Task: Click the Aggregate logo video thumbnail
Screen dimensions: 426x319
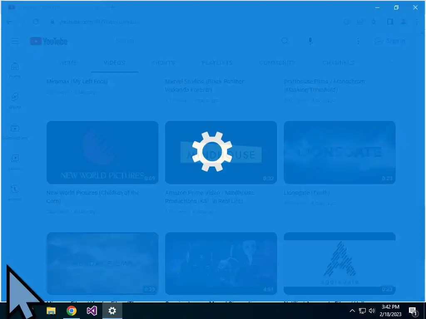Action: pyautogui.click(x=339, y=263)
